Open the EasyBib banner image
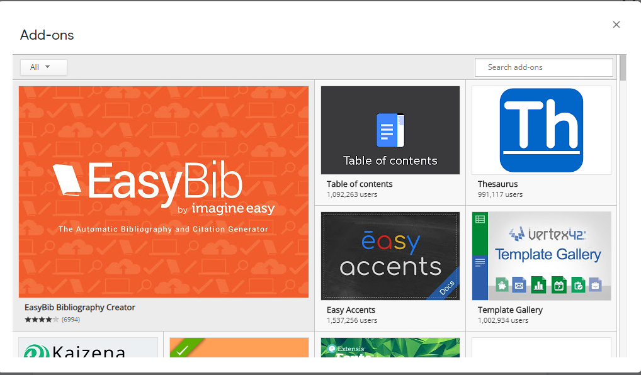Image resolution: width=641 pixels, height=375 pixels. pos(164,191)
